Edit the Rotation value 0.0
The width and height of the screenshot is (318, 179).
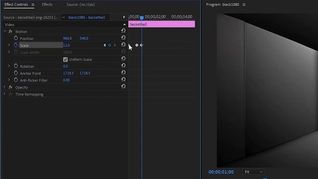point(65,66)
